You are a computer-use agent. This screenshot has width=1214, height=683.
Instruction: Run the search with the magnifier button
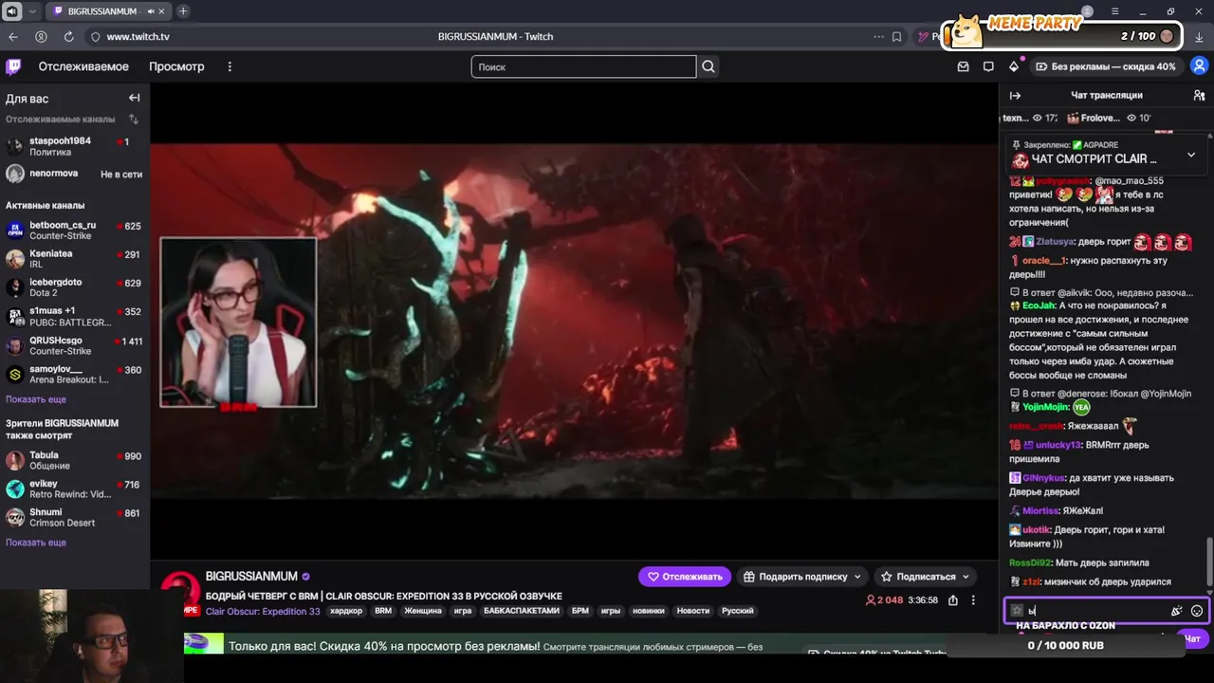[708, 66]
